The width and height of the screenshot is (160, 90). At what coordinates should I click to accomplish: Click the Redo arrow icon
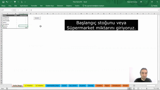[11, 2]
